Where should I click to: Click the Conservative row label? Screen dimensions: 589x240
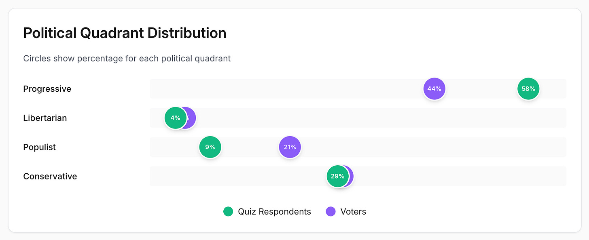tap(50, 176)
